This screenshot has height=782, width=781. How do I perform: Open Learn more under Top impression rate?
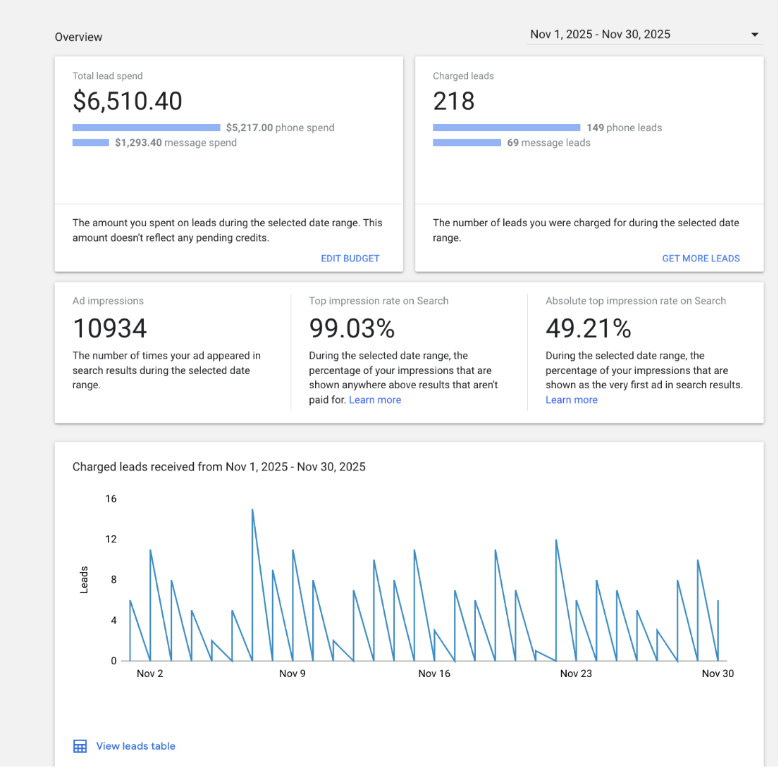(x=375, y=400)
